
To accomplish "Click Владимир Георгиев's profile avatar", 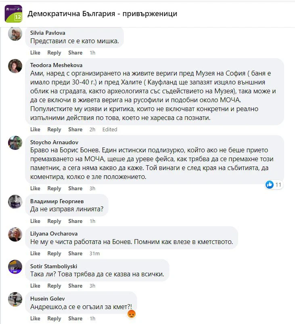I will pos(15,202).
